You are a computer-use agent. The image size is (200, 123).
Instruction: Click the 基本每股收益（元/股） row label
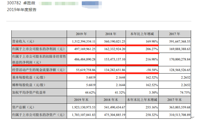point(29,77)
